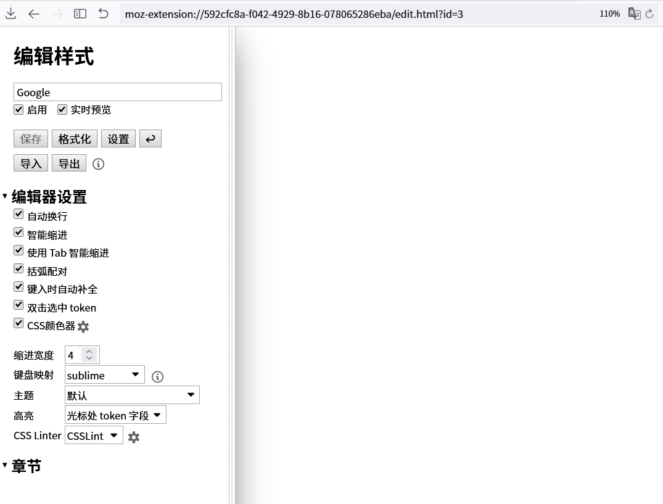Click the 110% zoom level indicator
Viewport: 663px width, 504px height.
610,14
